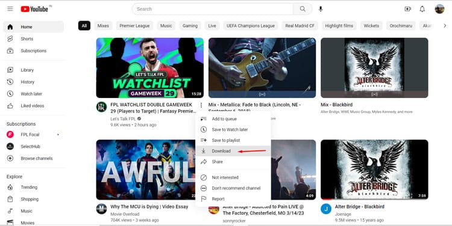452x226 pixels.
Task: Open Shopping in Explore
Action: pos(33,199)
